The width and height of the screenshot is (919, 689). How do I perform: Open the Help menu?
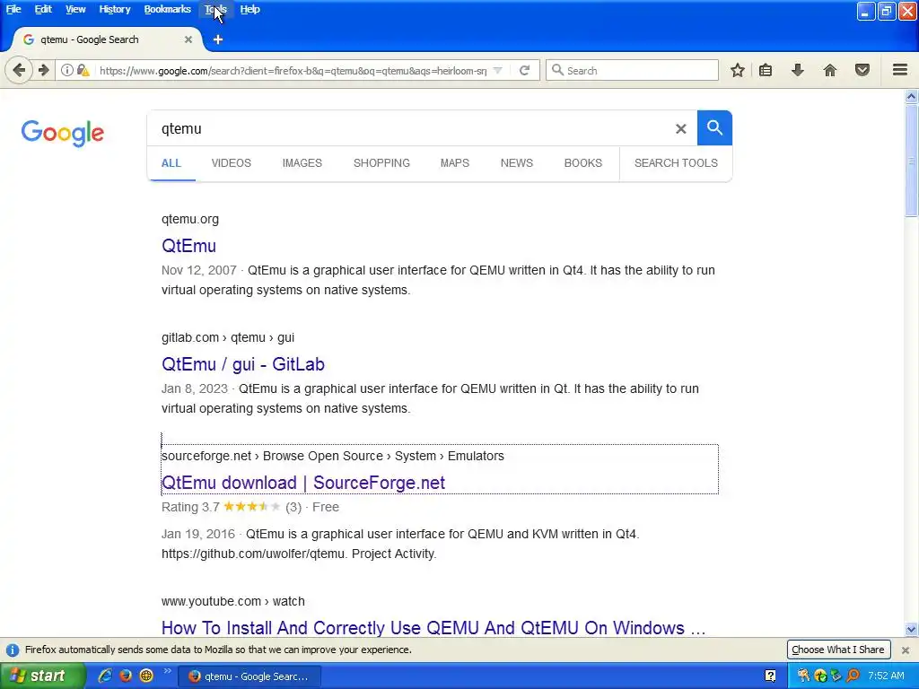point(249,9)
